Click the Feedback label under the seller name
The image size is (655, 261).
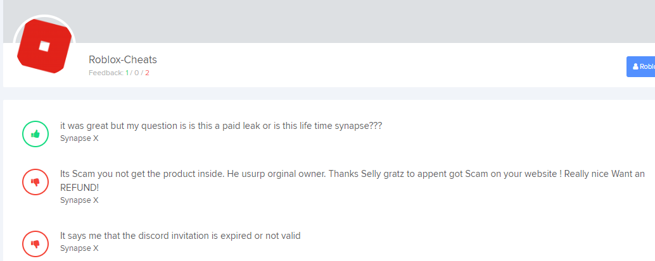coord(105,73)
